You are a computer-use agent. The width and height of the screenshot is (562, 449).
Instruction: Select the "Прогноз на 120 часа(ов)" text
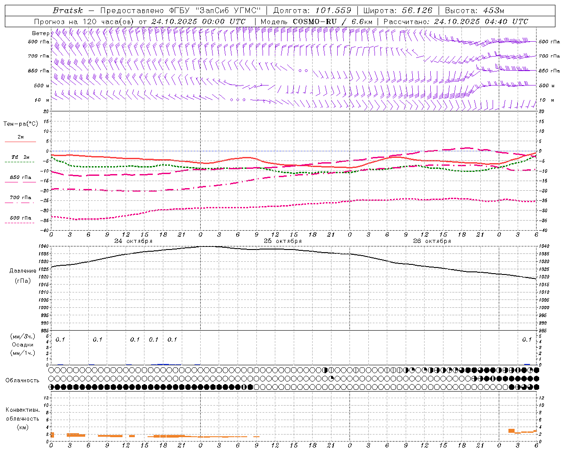click(x=84, y=21)
